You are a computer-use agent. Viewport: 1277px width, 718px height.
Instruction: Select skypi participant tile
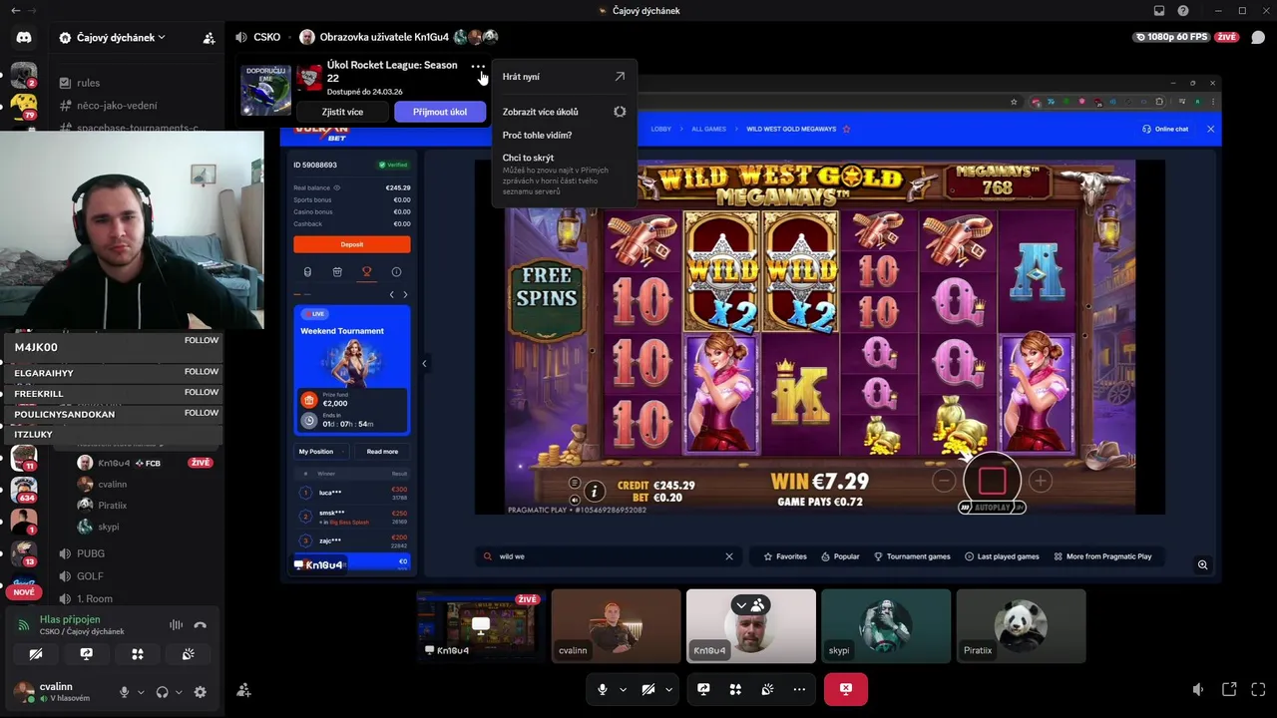coord(886,626)
